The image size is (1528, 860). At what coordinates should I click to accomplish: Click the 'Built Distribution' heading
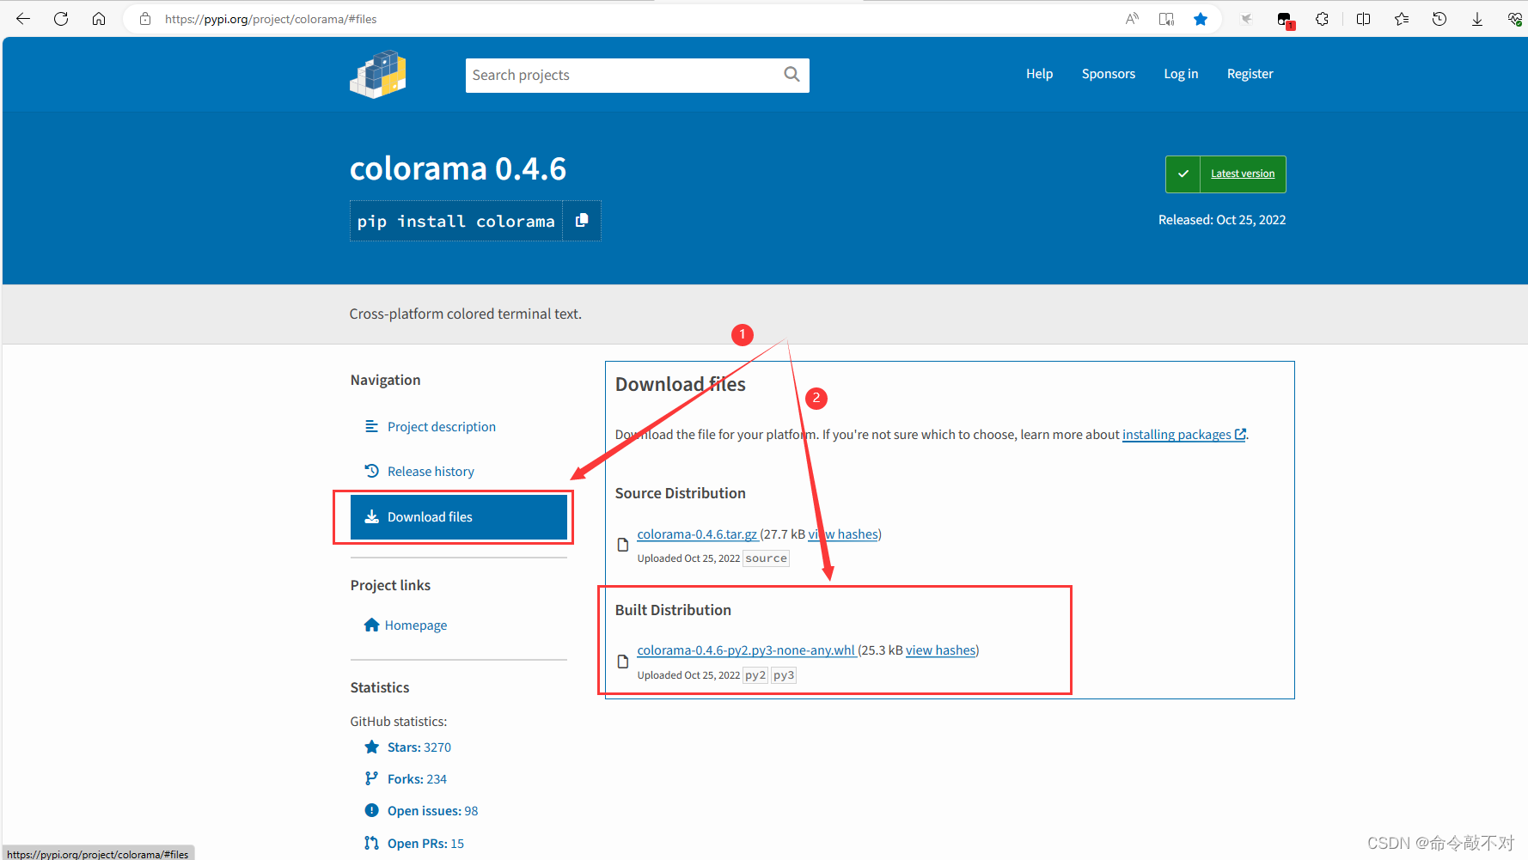(673, 610)
